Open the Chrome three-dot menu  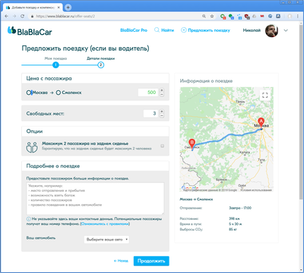[298, 16]
